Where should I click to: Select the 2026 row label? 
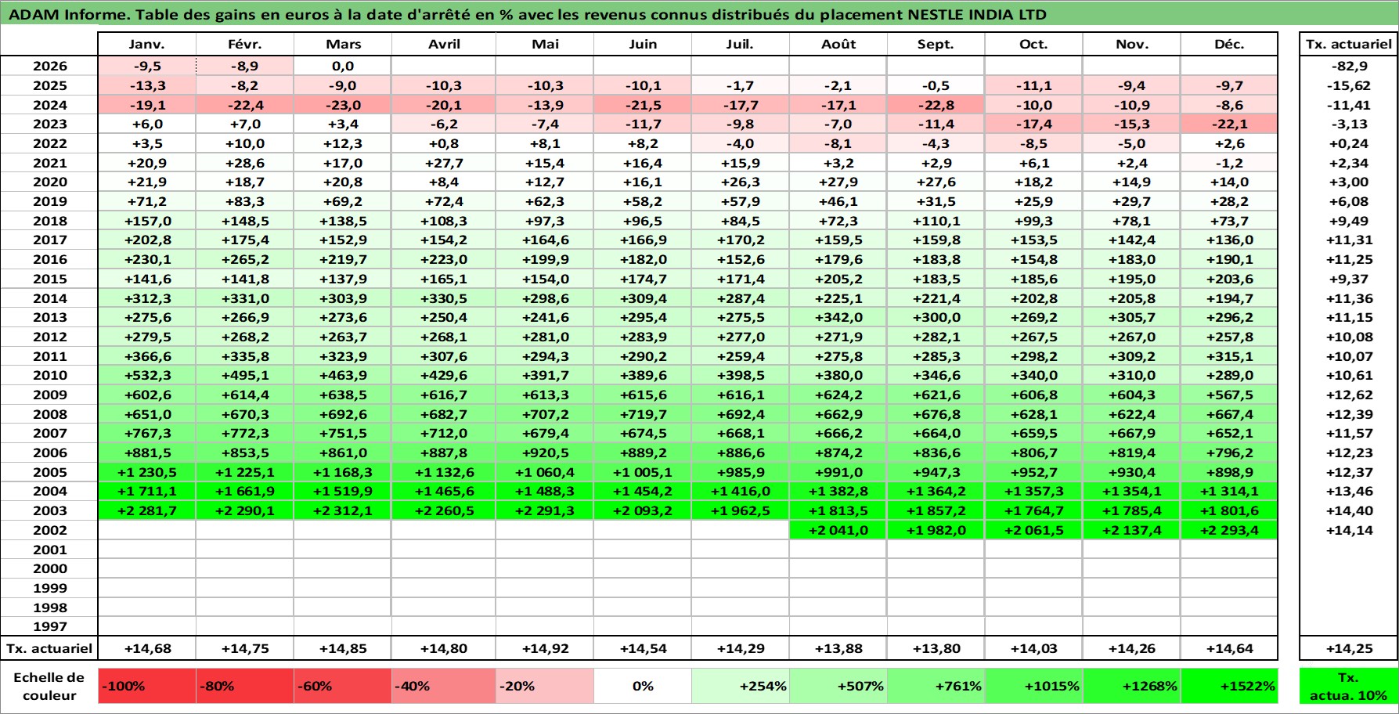pyautogui.click(x=49, y=66)
